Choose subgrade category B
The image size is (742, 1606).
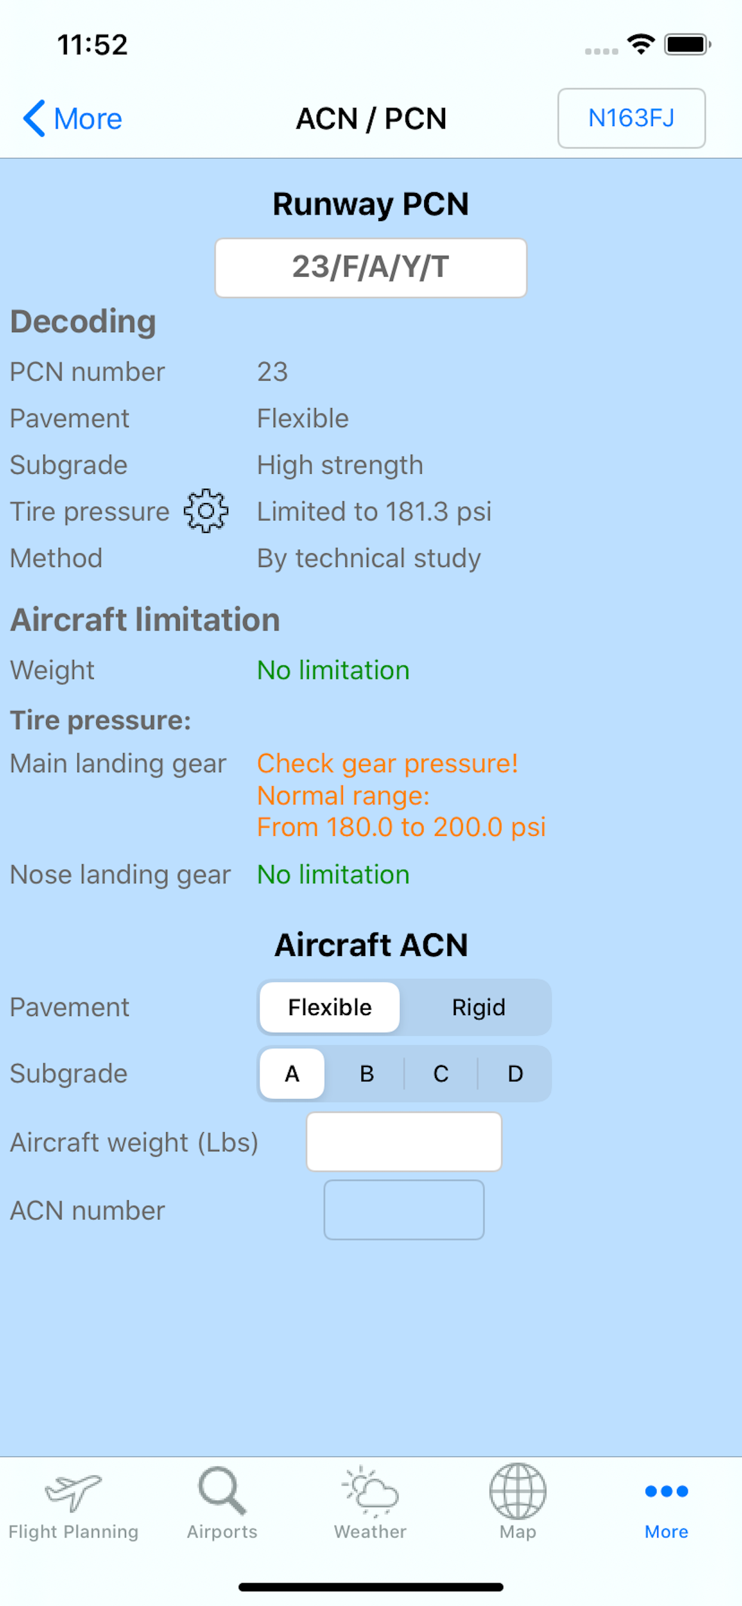367,1074
